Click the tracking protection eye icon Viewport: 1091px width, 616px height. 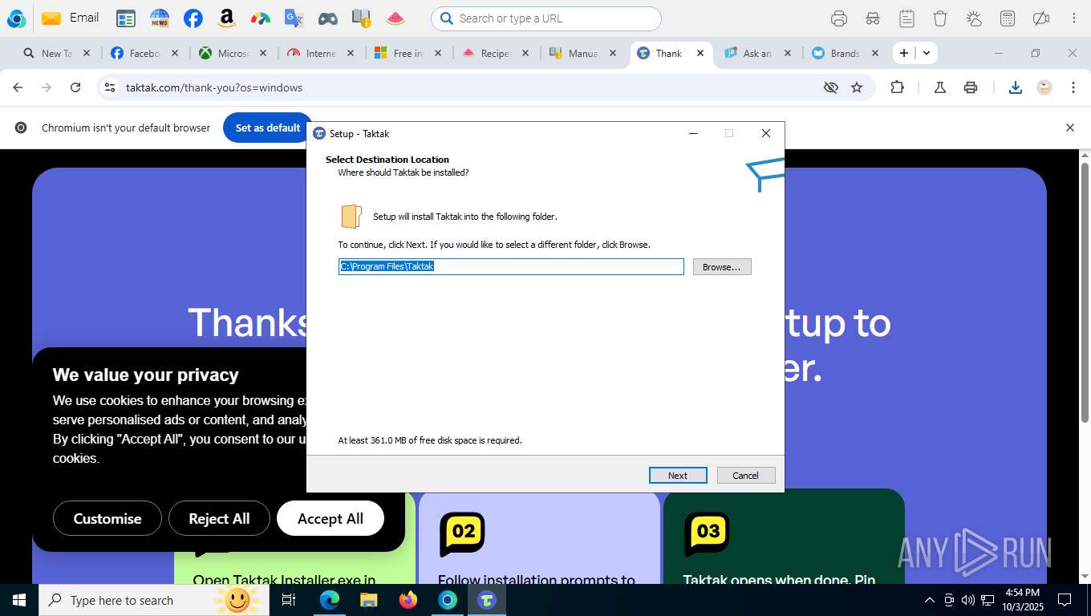click(x=831, y=87)
